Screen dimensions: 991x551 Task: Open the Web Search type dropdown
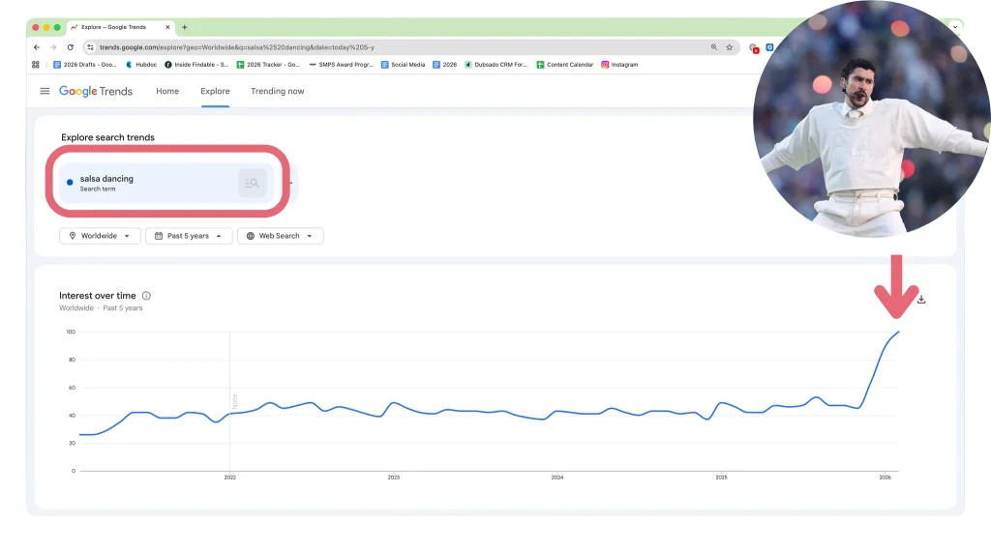point(281,236)
